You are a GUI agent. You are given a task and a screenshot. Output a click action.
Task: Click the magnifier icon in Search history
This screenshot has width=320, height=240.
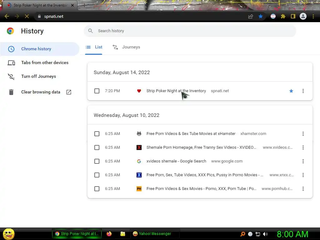[x=90, y=31]
